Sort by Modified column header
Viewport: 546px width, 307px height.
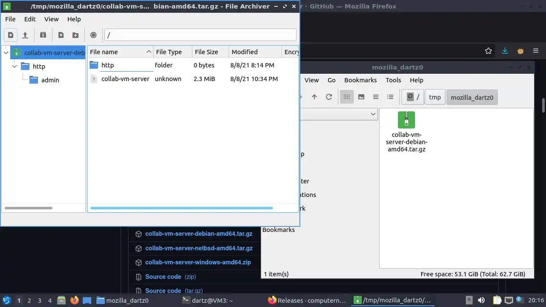tap(255, 52)
